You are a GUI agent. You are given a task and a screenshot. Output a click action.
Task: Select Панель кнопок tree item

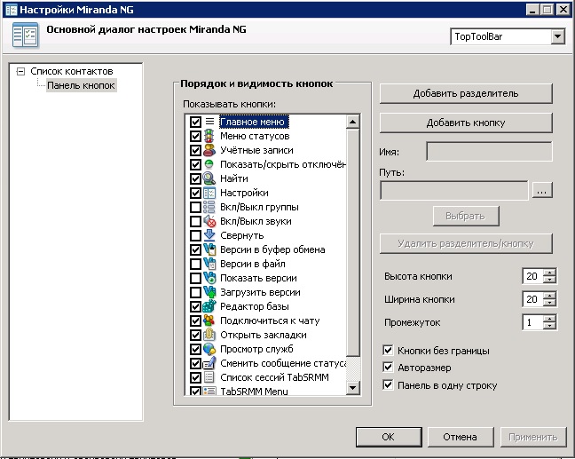point(81,85)
